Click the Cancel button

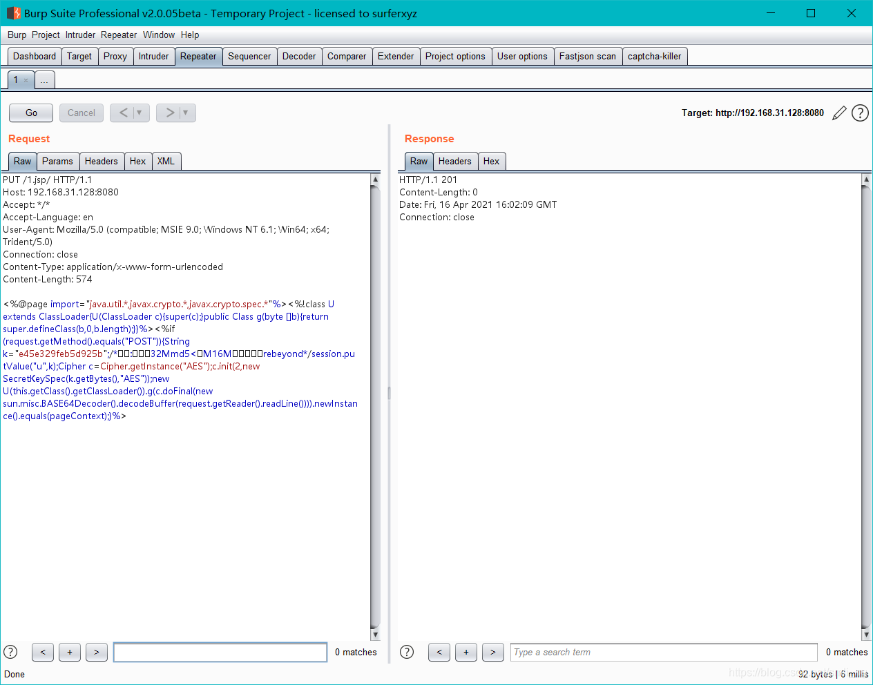click(x=81, y=113)
